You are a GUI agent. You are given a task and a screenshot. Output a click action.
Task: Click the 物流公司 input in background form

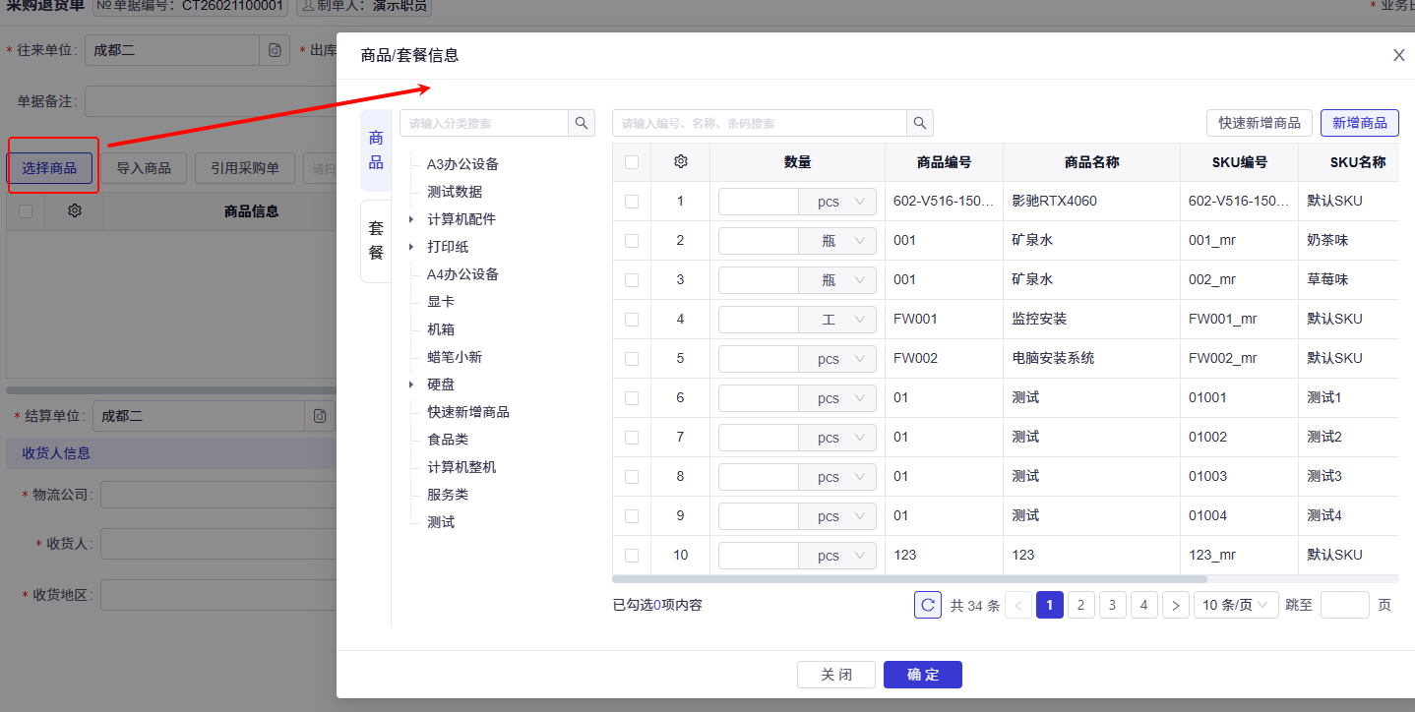[x=218, y=495]
